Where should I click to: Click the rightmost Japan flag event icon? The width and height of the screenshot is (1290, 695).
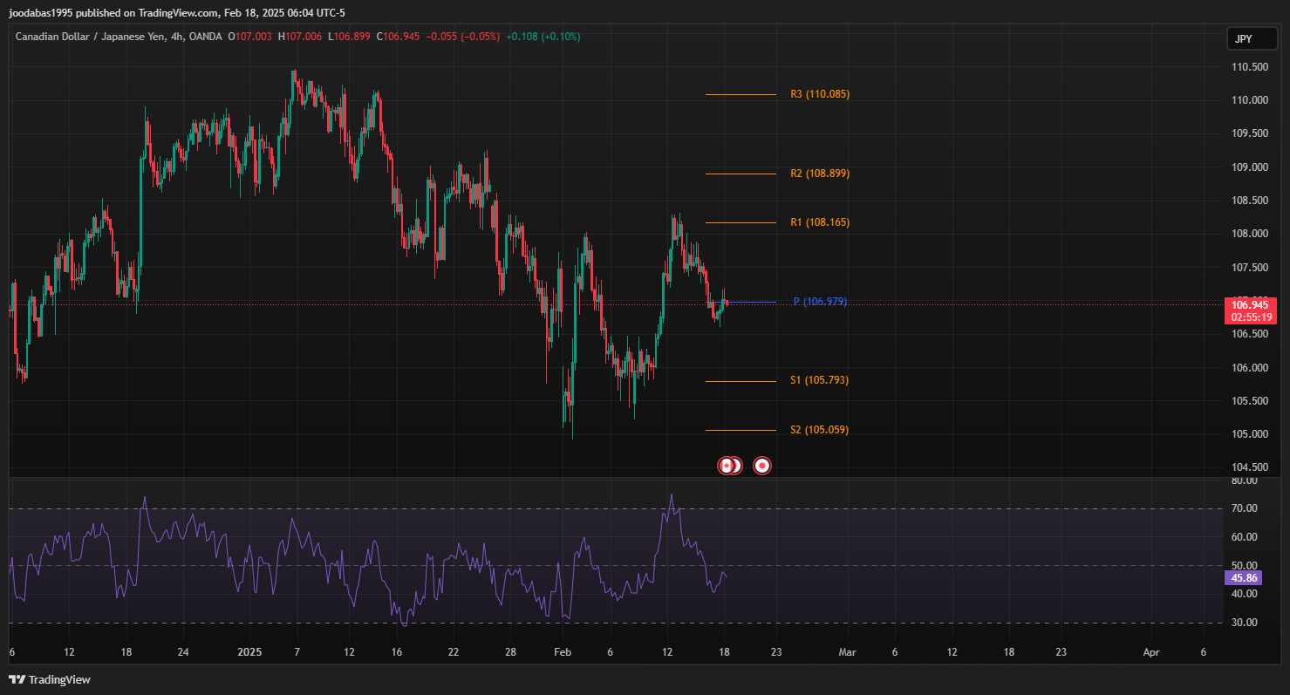pyautogui.click(x=762, y=466)
